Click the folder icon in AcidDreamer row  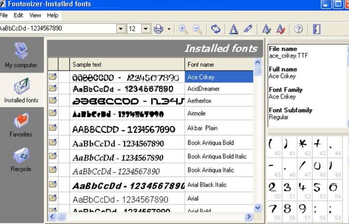pyautogui.click(x=53, y=88)
